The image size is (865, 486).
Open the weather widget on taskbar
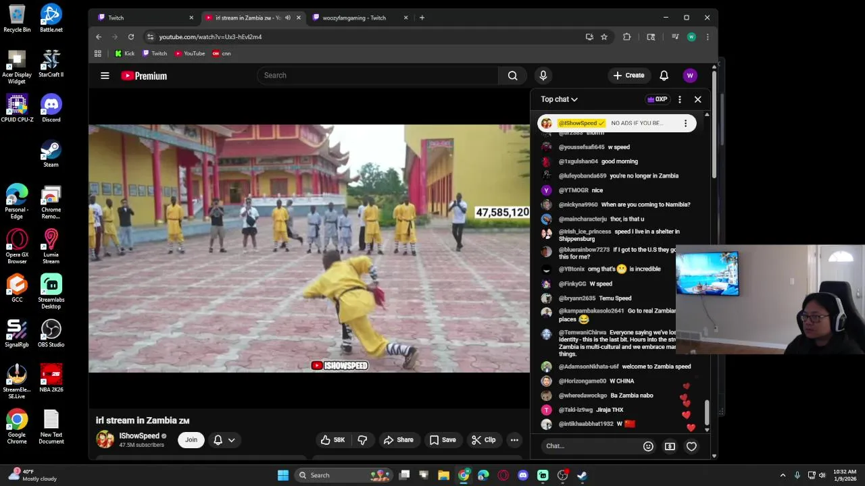pyautogui.click(x=34, y=475)
